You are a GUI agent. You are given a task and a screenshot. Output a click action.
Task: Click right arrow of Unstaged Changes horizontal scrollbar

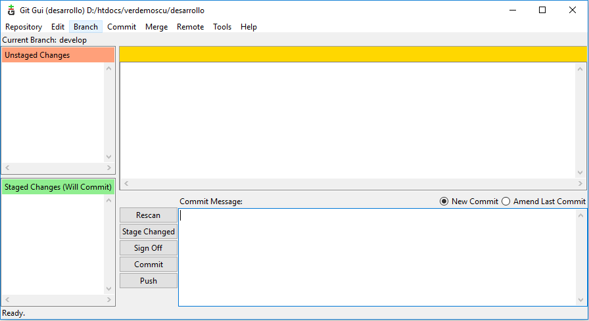coord(109,167)
